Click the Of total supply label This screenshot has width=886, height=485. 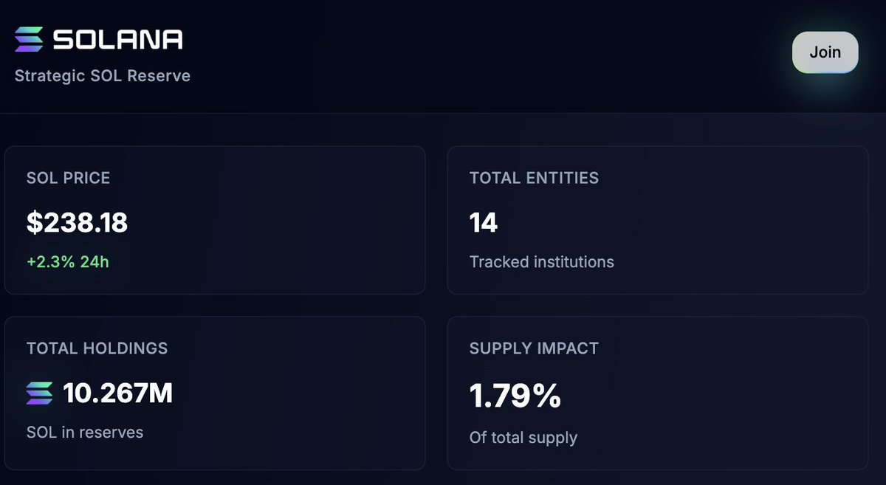point(523,438)
